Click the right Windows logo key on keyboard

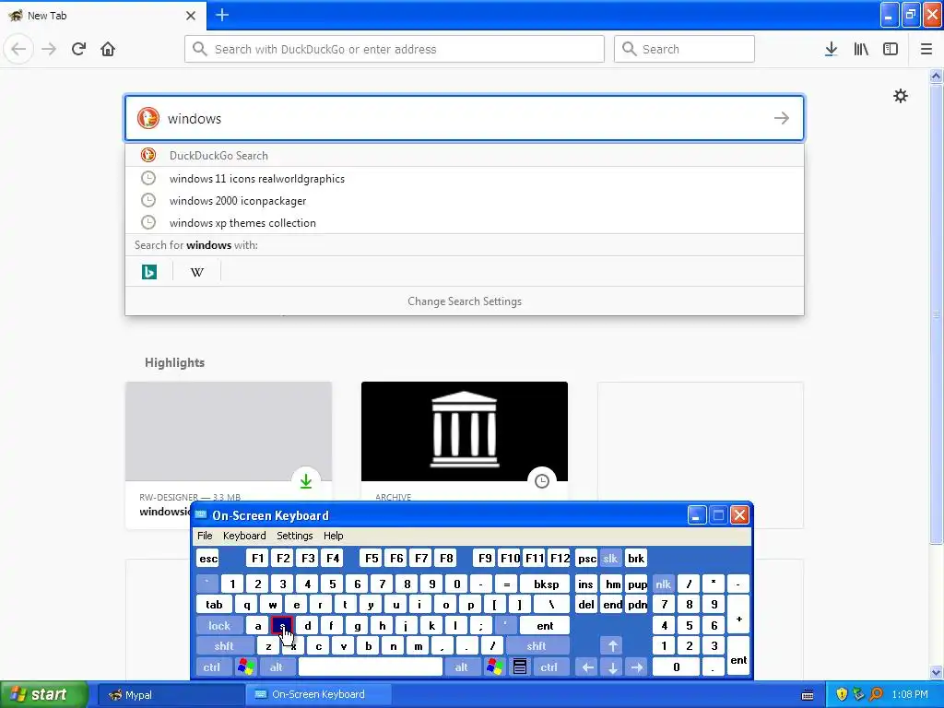click(495, 667)
